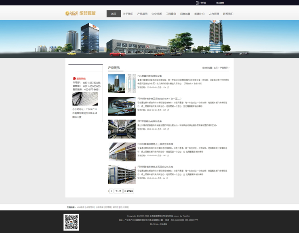
Task: Go to 产品展示 in the nav bar
Action: 142,14
